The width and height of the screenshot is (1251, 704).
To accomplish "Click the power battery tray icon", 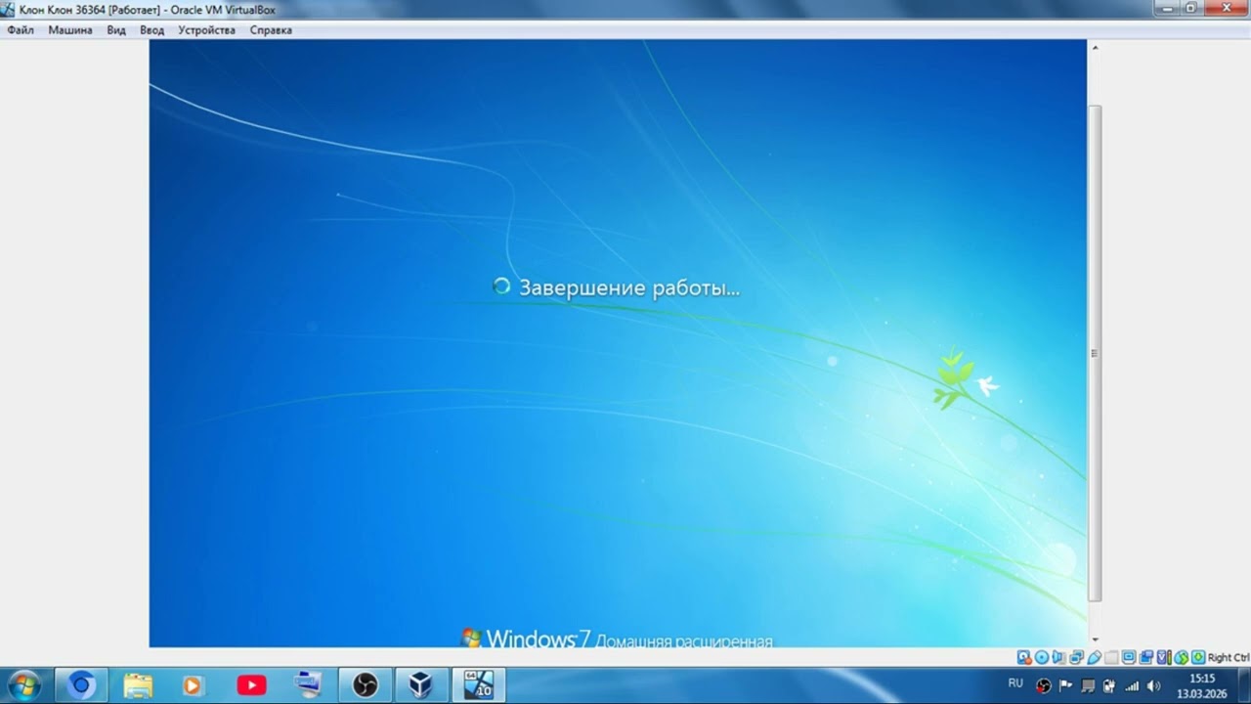I will tap(1108, 685).
